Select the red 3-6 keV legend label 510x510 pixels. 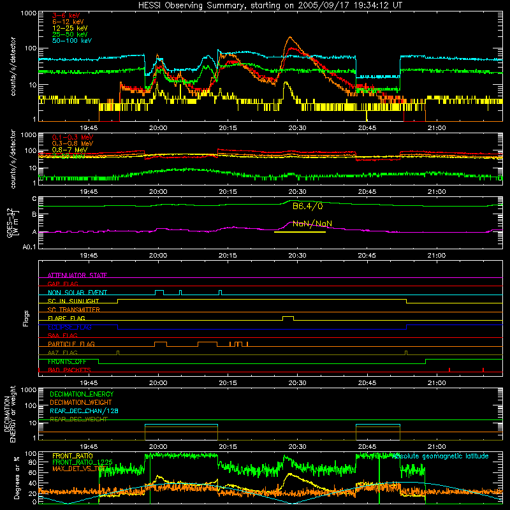click(x=66, y=15)
